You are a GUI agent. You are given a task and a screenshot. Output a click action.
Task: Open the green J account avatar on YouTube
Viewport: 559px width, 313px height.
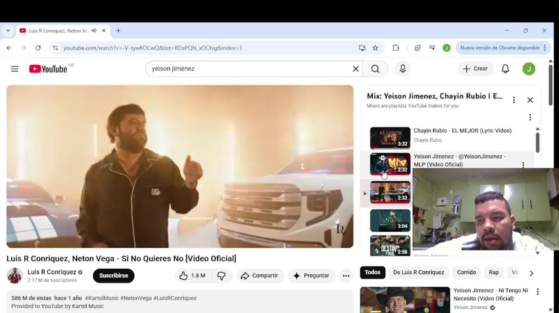coord(529,69)
